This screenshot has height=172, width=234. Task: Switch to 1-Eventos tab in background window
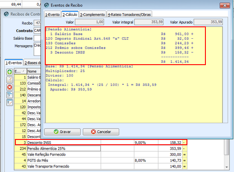coord(14,63)
